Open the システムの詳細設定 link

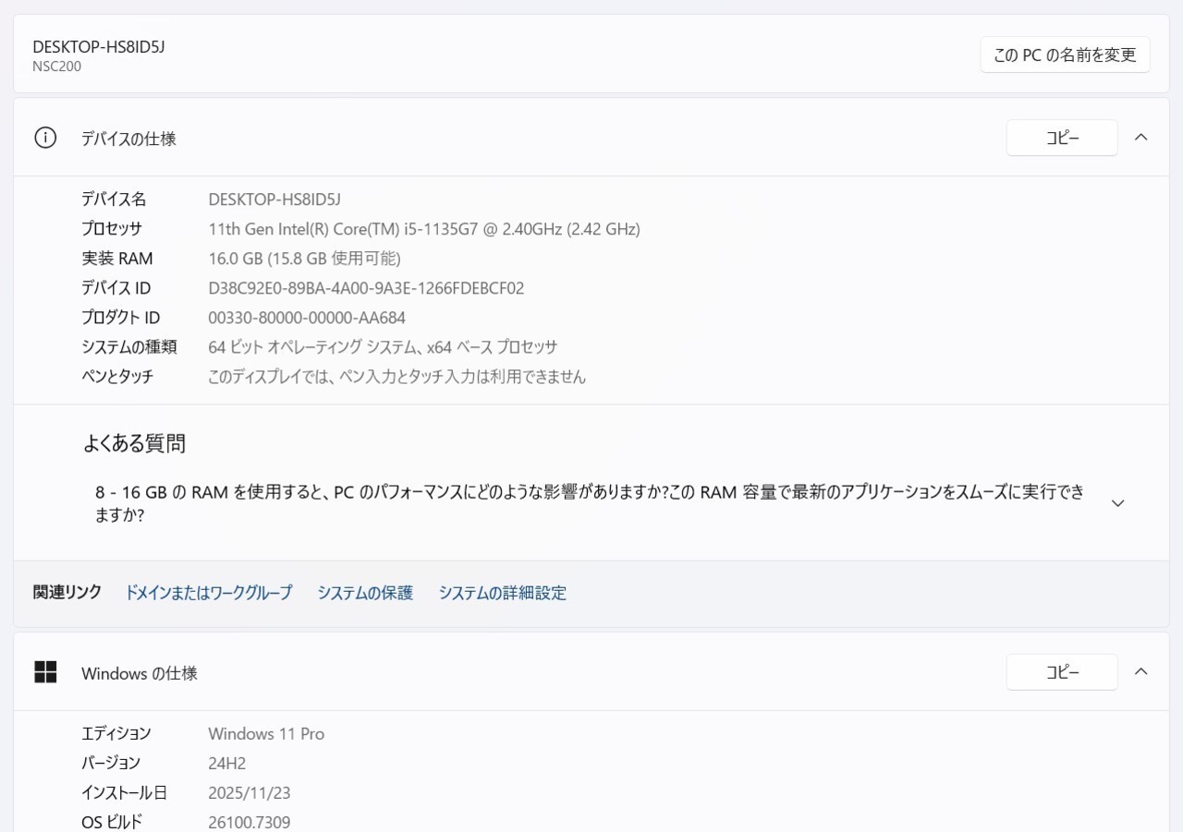[x=502, y=593]
